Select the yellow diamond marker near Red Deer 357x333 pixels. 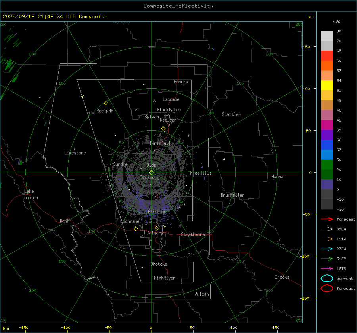click(163, 129)
